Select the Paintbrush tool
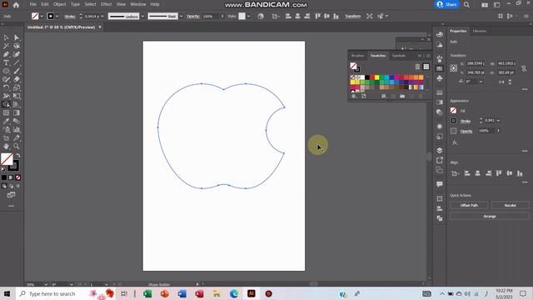Image resolution: width=533 pixels, height=300 pixels. pyautogui.click(x=17, y=71)
